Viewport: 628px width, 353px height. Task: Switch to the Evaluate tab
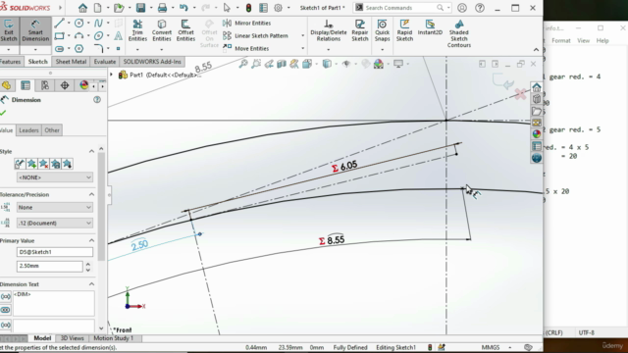[x=105, y=62]
